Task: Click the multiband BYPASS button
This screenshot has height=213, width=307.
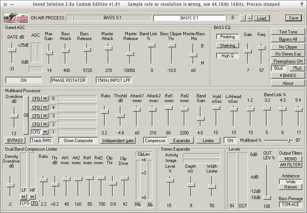Action: [15, 140]
